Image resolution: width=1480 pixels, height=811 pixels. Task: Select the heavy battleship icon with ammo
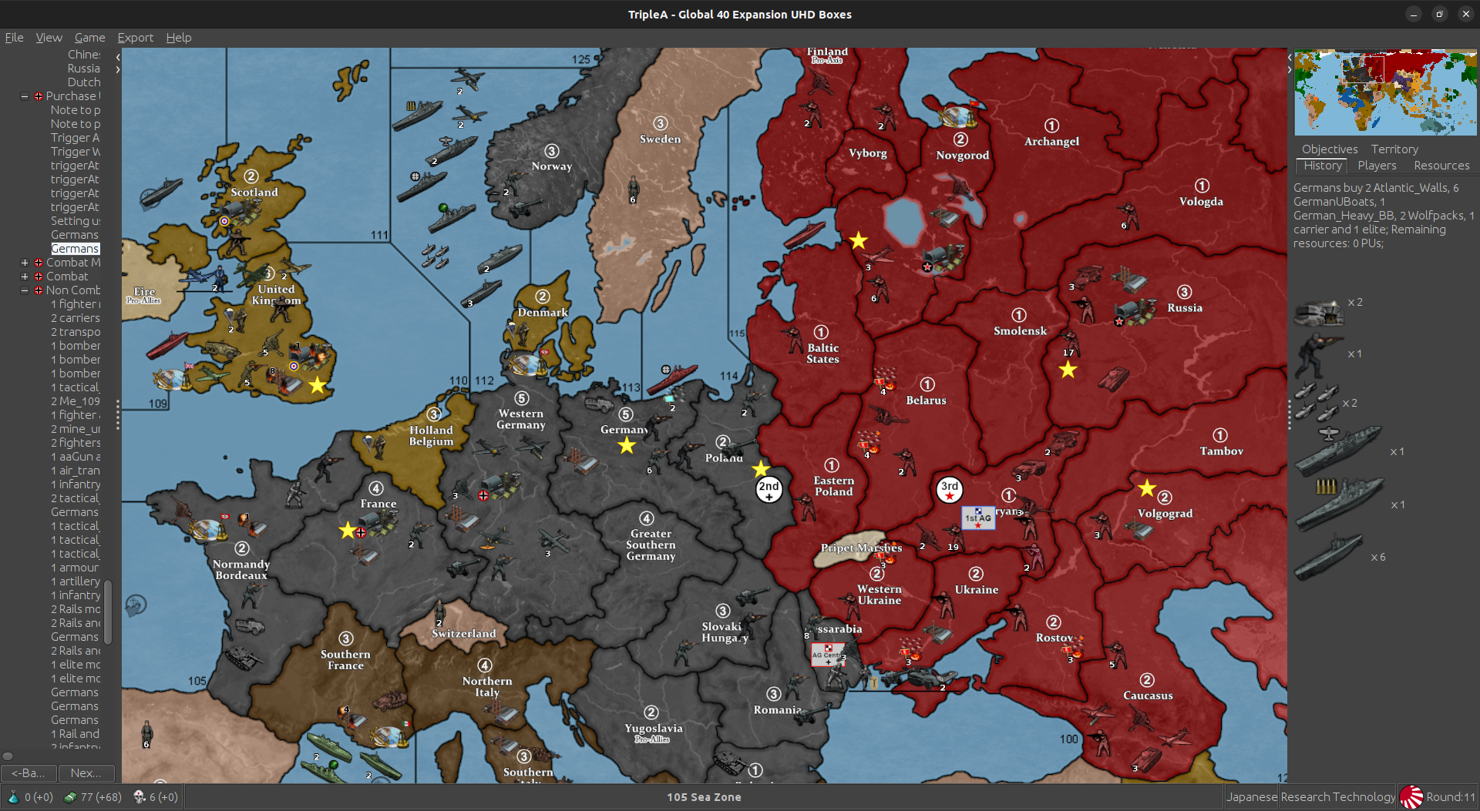(1340, 504)
